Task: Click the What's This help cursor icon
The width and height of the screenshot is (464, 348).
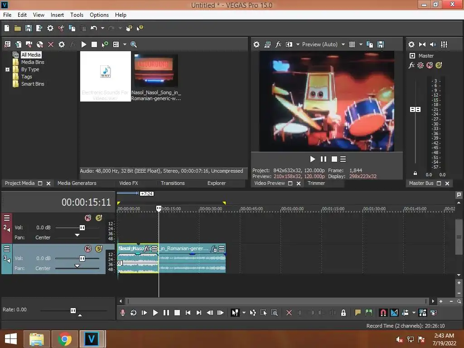Action: point(140,28)
